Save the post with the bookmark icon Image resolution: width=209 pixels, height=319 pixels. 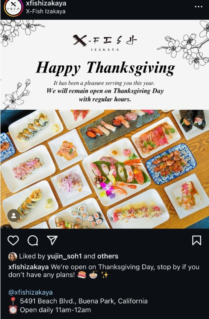point(196,240)
